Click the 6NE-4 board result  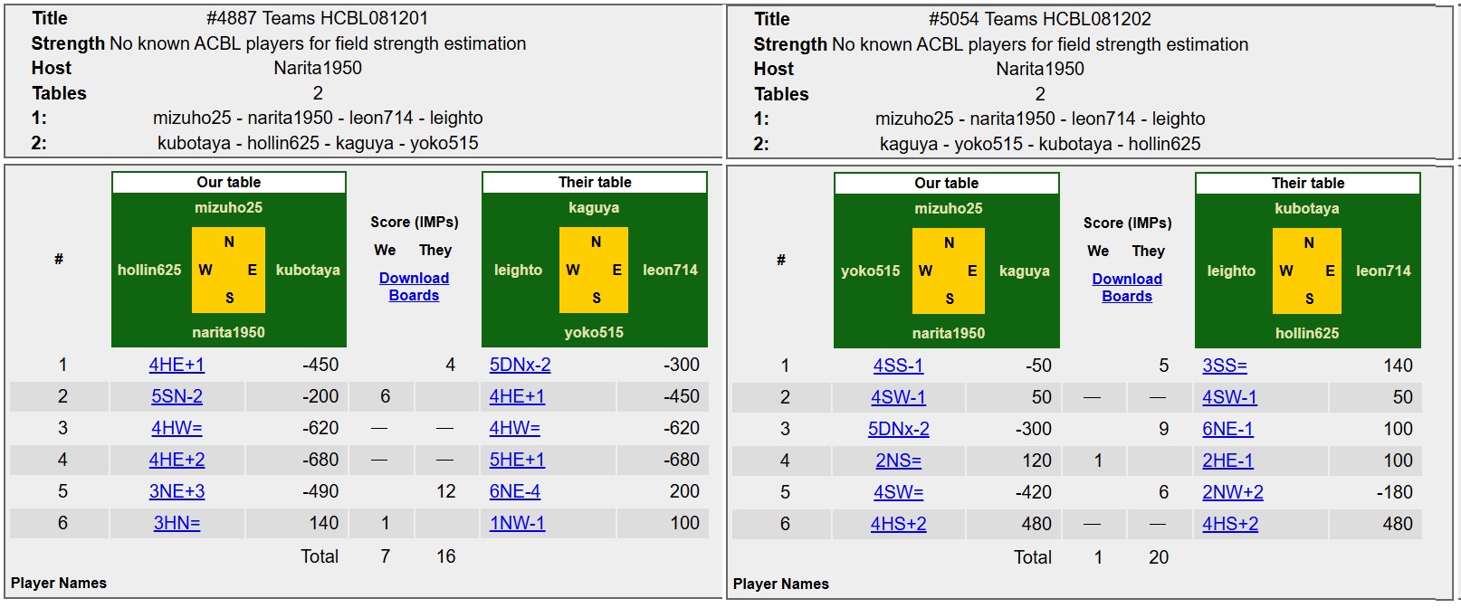(x=515, y=491)
